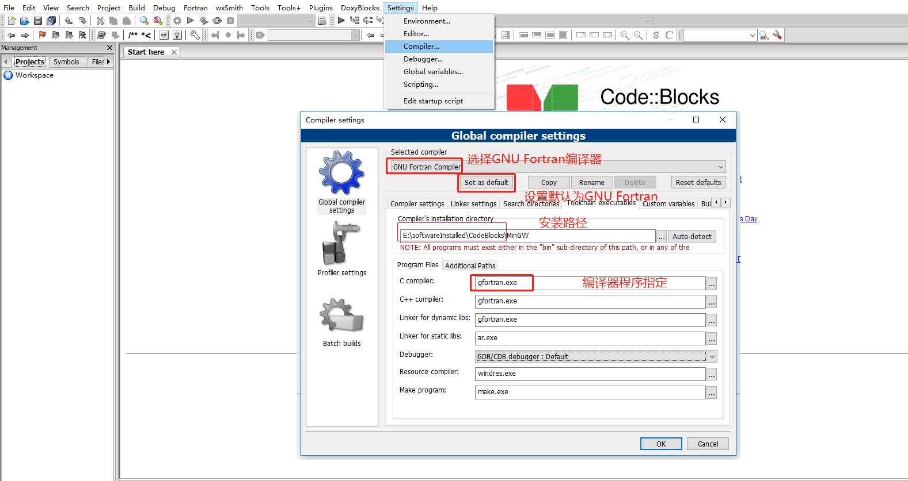The width and height of the screenshot is (908, 481).
Task: Click the Zoom out magnifier icon
Action: (638, 35)
